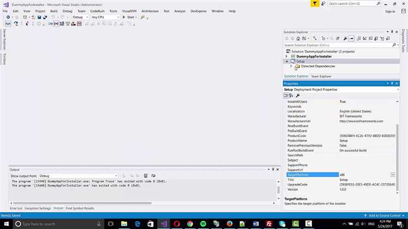
Task: Select the RemovePreviousVersions property row
Action: (x=342, y=145)
